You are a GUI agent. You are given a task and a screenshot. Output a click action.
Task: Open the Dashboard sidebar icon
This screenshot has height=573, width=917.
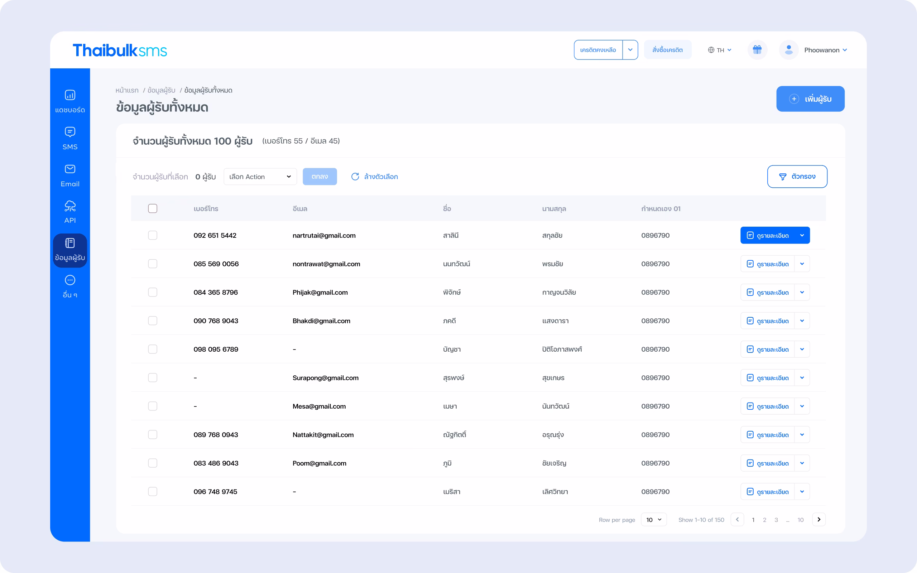70,95
